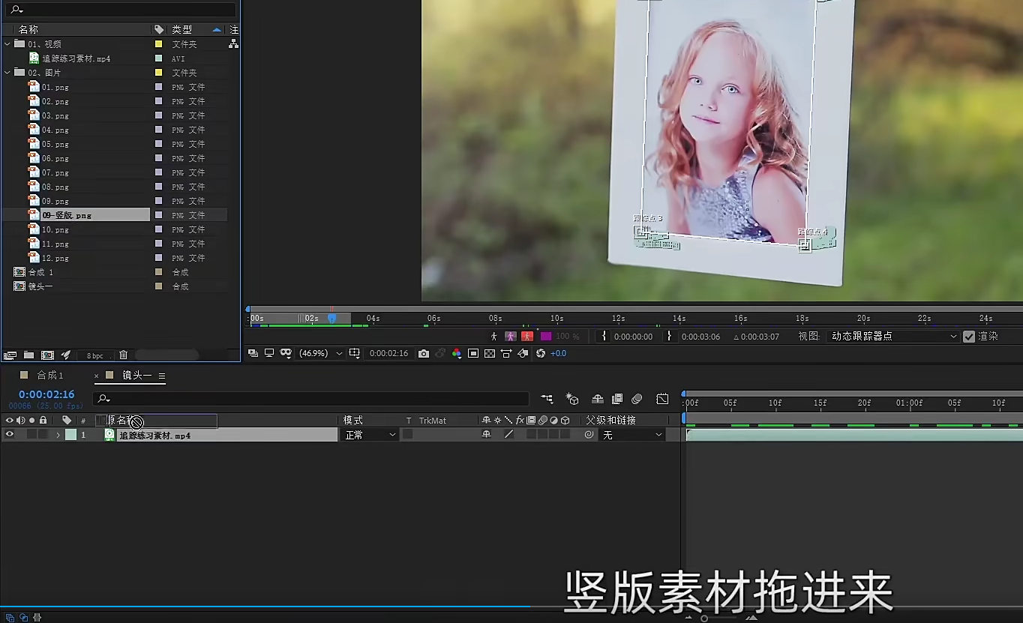The image size is (1023, 623).
Task: Open the parent 无 dropdown for layer 1
Action: pyautogui.click(x=633, y=435)
